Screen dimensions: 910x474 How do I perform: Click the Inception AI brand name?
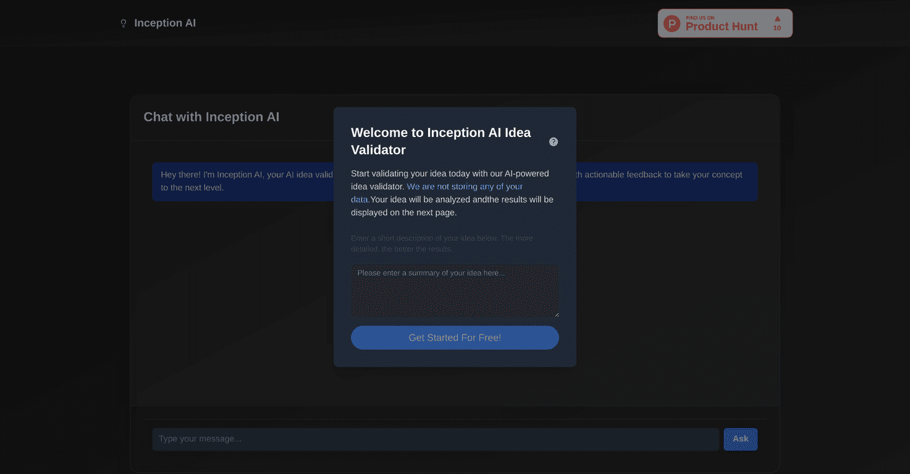[165, 23]
